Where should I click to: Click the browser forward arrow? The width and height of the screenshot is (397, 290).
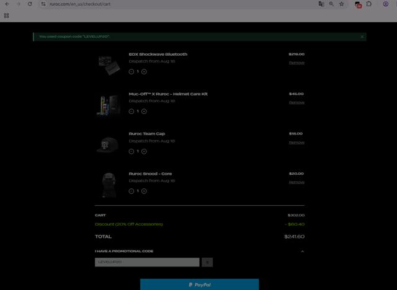click(x=18, y=4)
